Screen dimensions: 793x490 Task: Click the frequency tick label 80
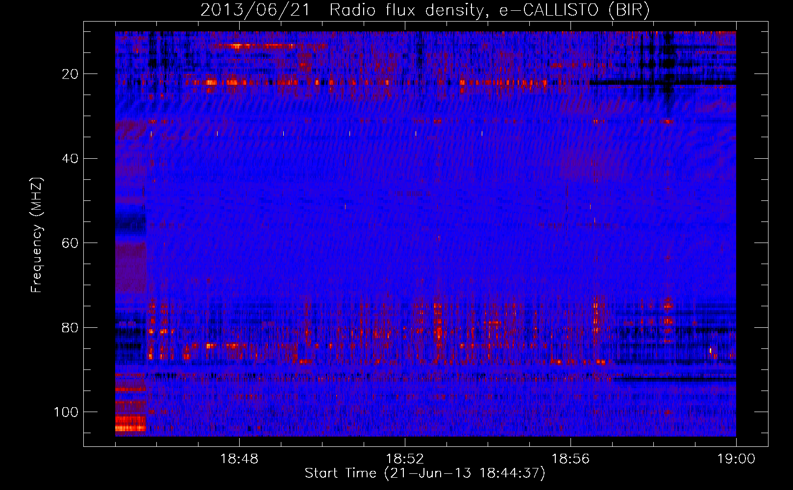pos(71,327)
